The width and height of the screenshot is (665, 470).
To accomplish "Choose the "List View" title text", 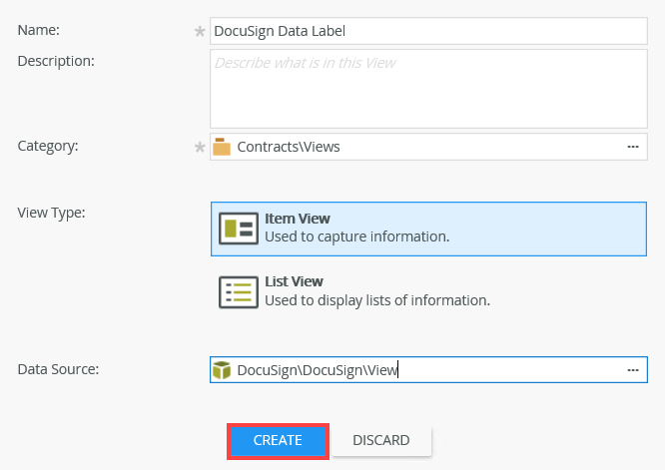I will coord(294,281).
